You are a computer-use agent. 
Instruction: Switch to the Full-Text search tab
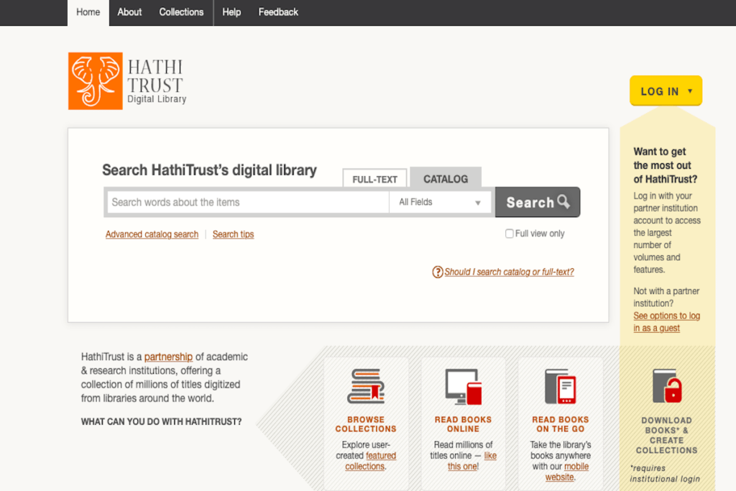[x=374, y=180]
